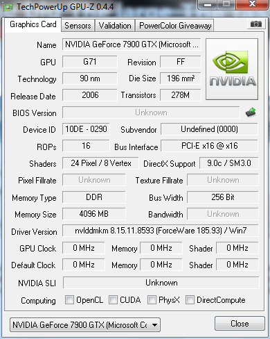
Task: Click the Subvendor field Undefined (0000)
Action: tap(209, 129)
